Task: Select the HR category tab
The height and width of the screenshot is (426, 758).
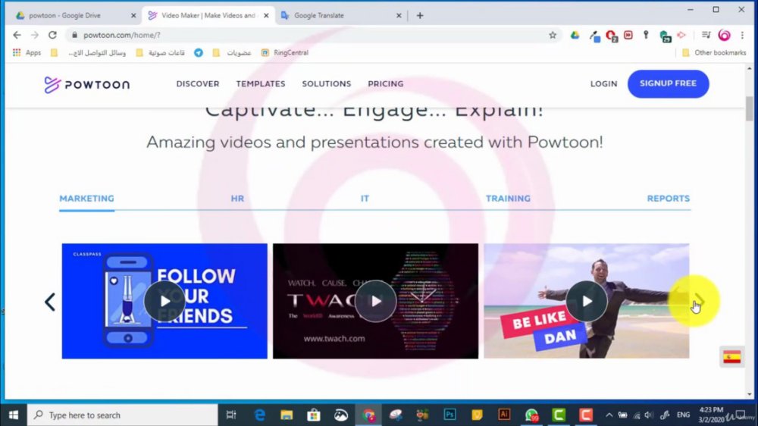Action: [x=237, y=199]
